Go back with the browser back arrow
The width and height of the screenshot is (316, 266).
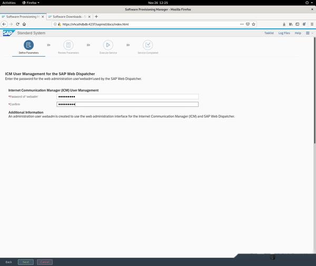(x=4, y=24)
